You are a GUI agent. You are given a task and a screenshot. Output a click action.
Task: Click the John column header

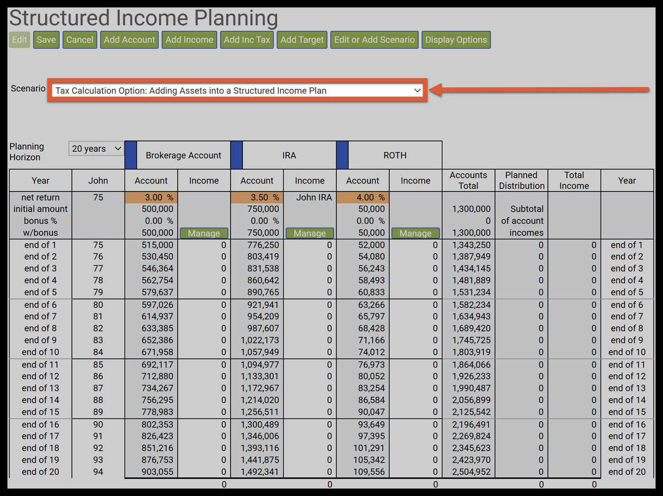coord(98,180)
